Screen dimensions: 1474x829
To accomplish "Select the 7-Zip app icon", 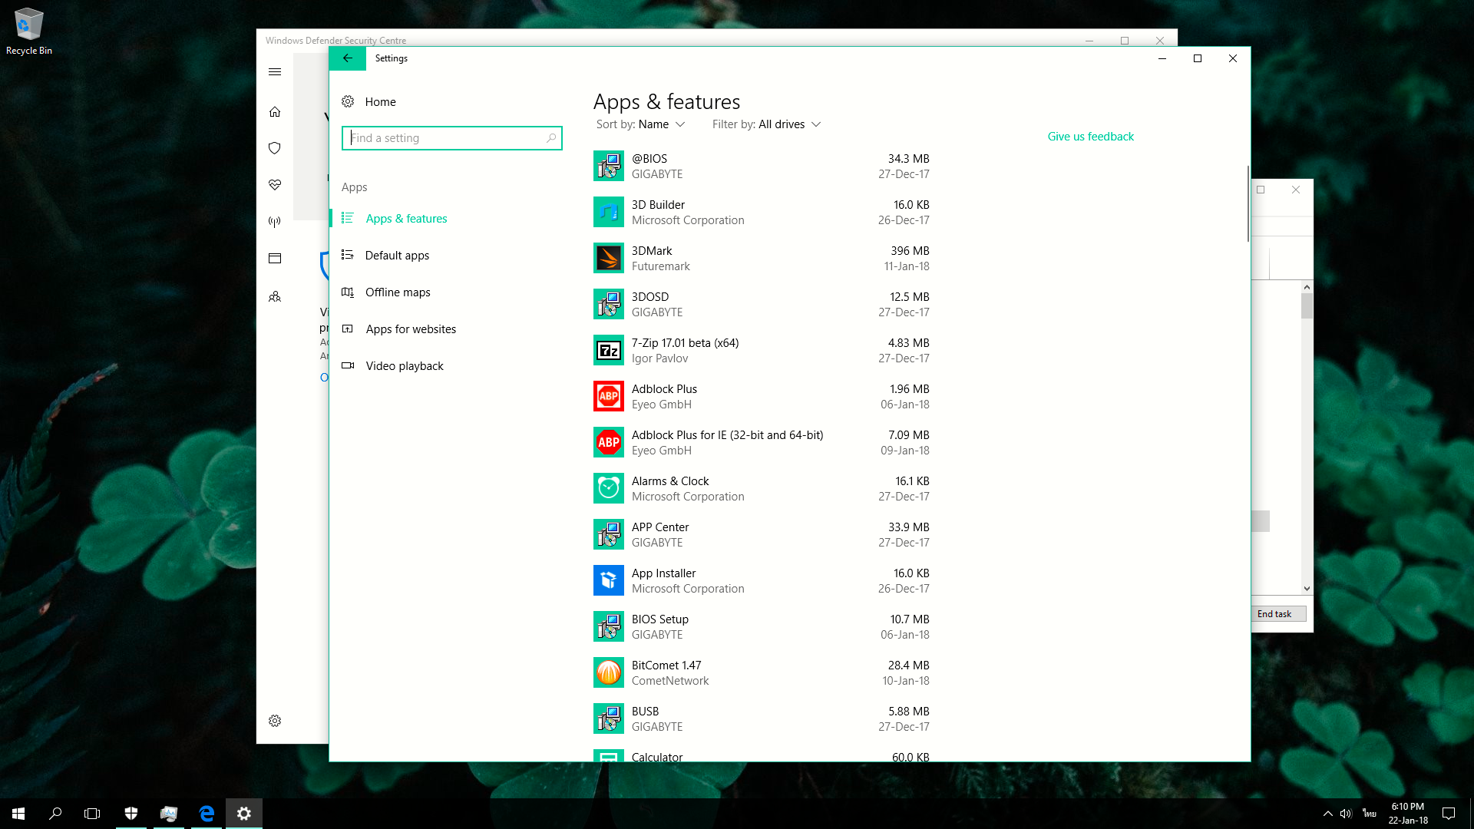I will pyautogui.click(x=608, y=350).
